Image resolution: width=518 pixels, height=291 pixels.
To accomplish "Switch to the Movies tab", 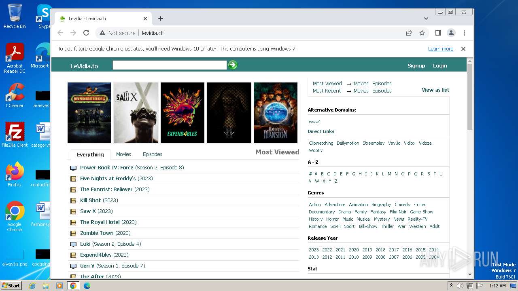I will 123,154.
